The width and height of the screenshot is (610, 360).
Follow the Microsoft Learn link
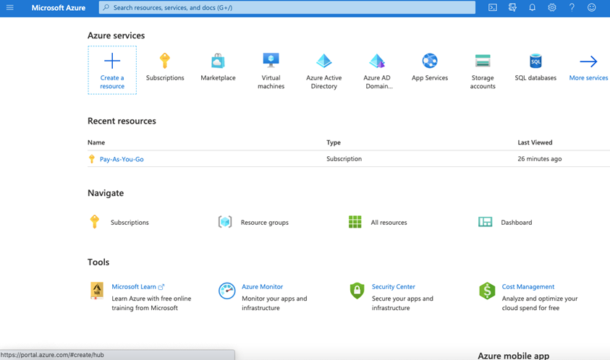[134, 286]
